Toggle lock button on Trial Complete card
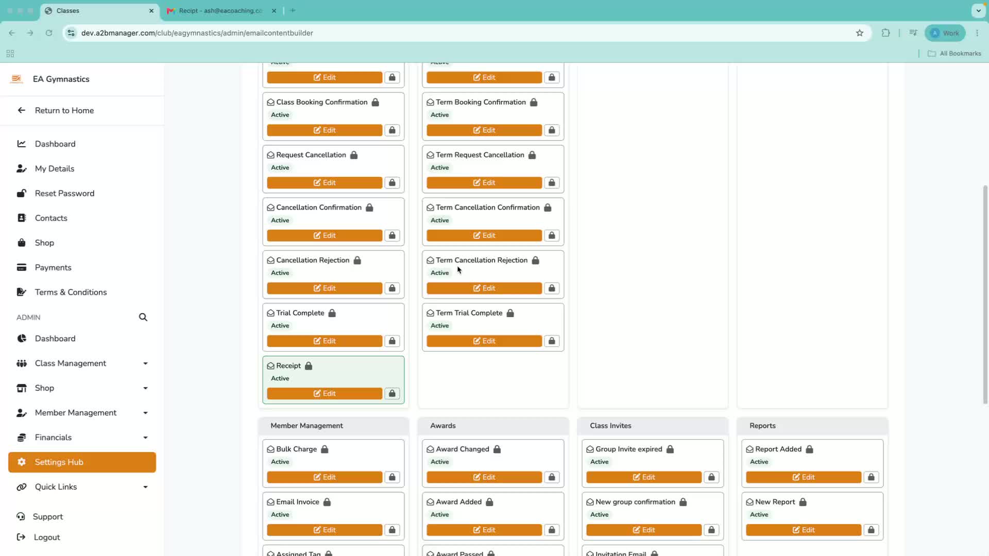Screen dimensions: 989x556 coord(392,341)
